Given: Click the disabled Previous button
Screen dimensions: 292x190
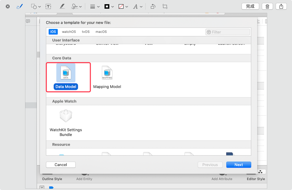Looking at the screenshot, I should click(210, 165).
